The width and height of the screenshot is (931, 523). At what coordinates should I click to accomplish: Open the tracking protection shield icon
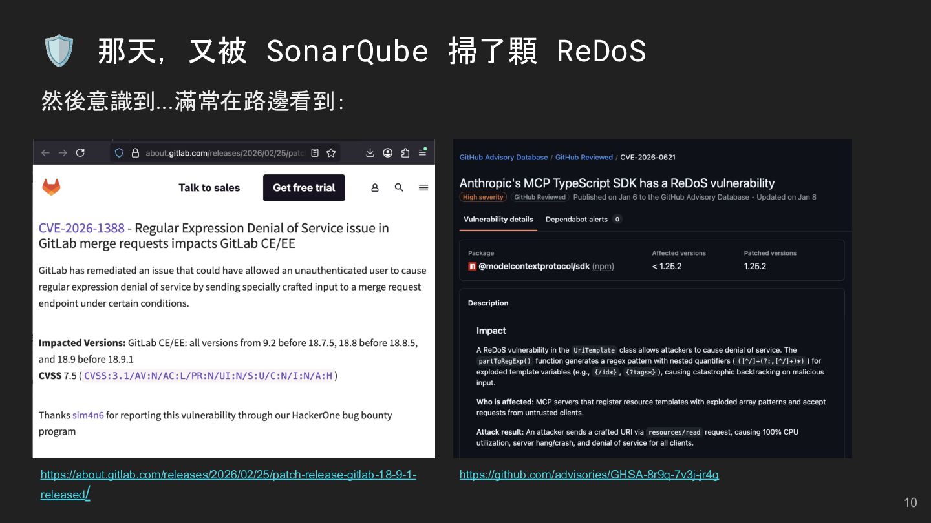(x=119, y=153)
